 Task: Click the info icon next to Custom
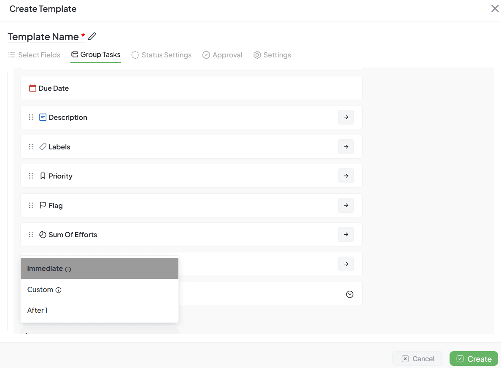59,290
